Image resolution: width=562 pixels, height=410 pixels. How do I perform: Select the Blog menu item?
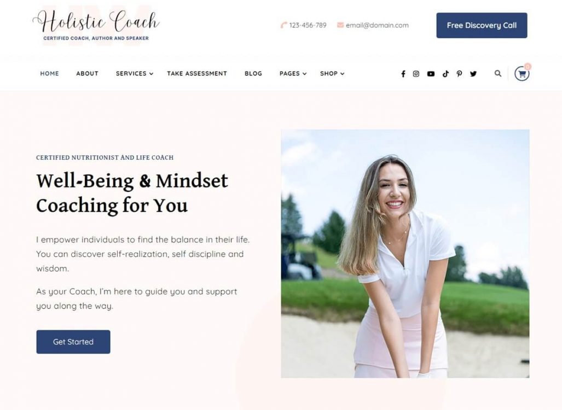point(253,73)
